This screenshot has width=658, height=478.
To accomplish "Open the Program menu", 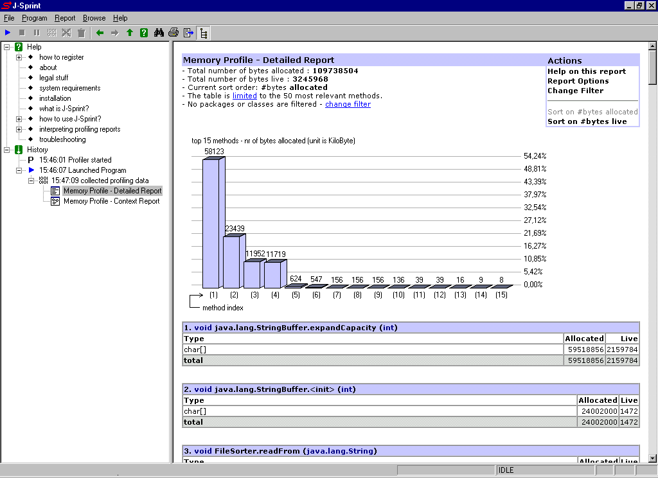I will pos(34,18).
